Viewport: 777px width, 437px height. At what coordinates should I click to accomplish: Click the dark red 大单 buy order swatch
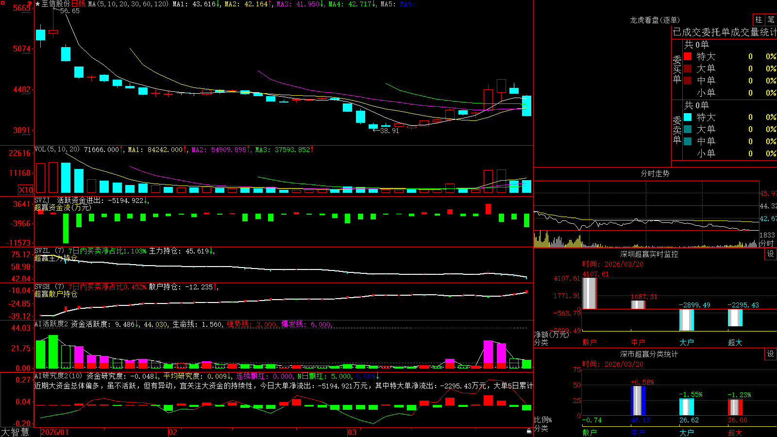pos(688,68)
